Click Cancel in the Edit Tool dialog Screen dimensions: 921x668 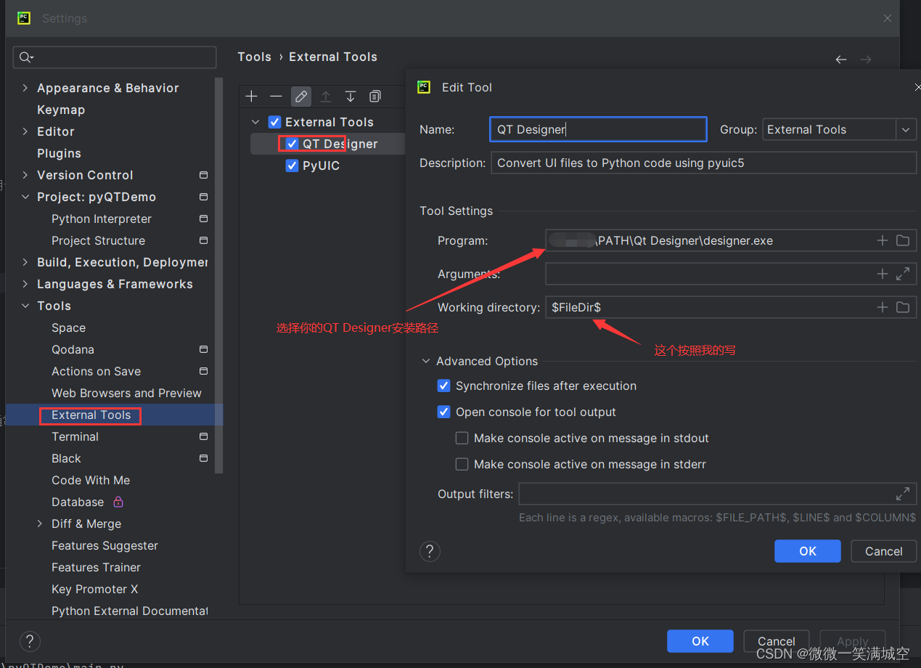coord(884,551)
